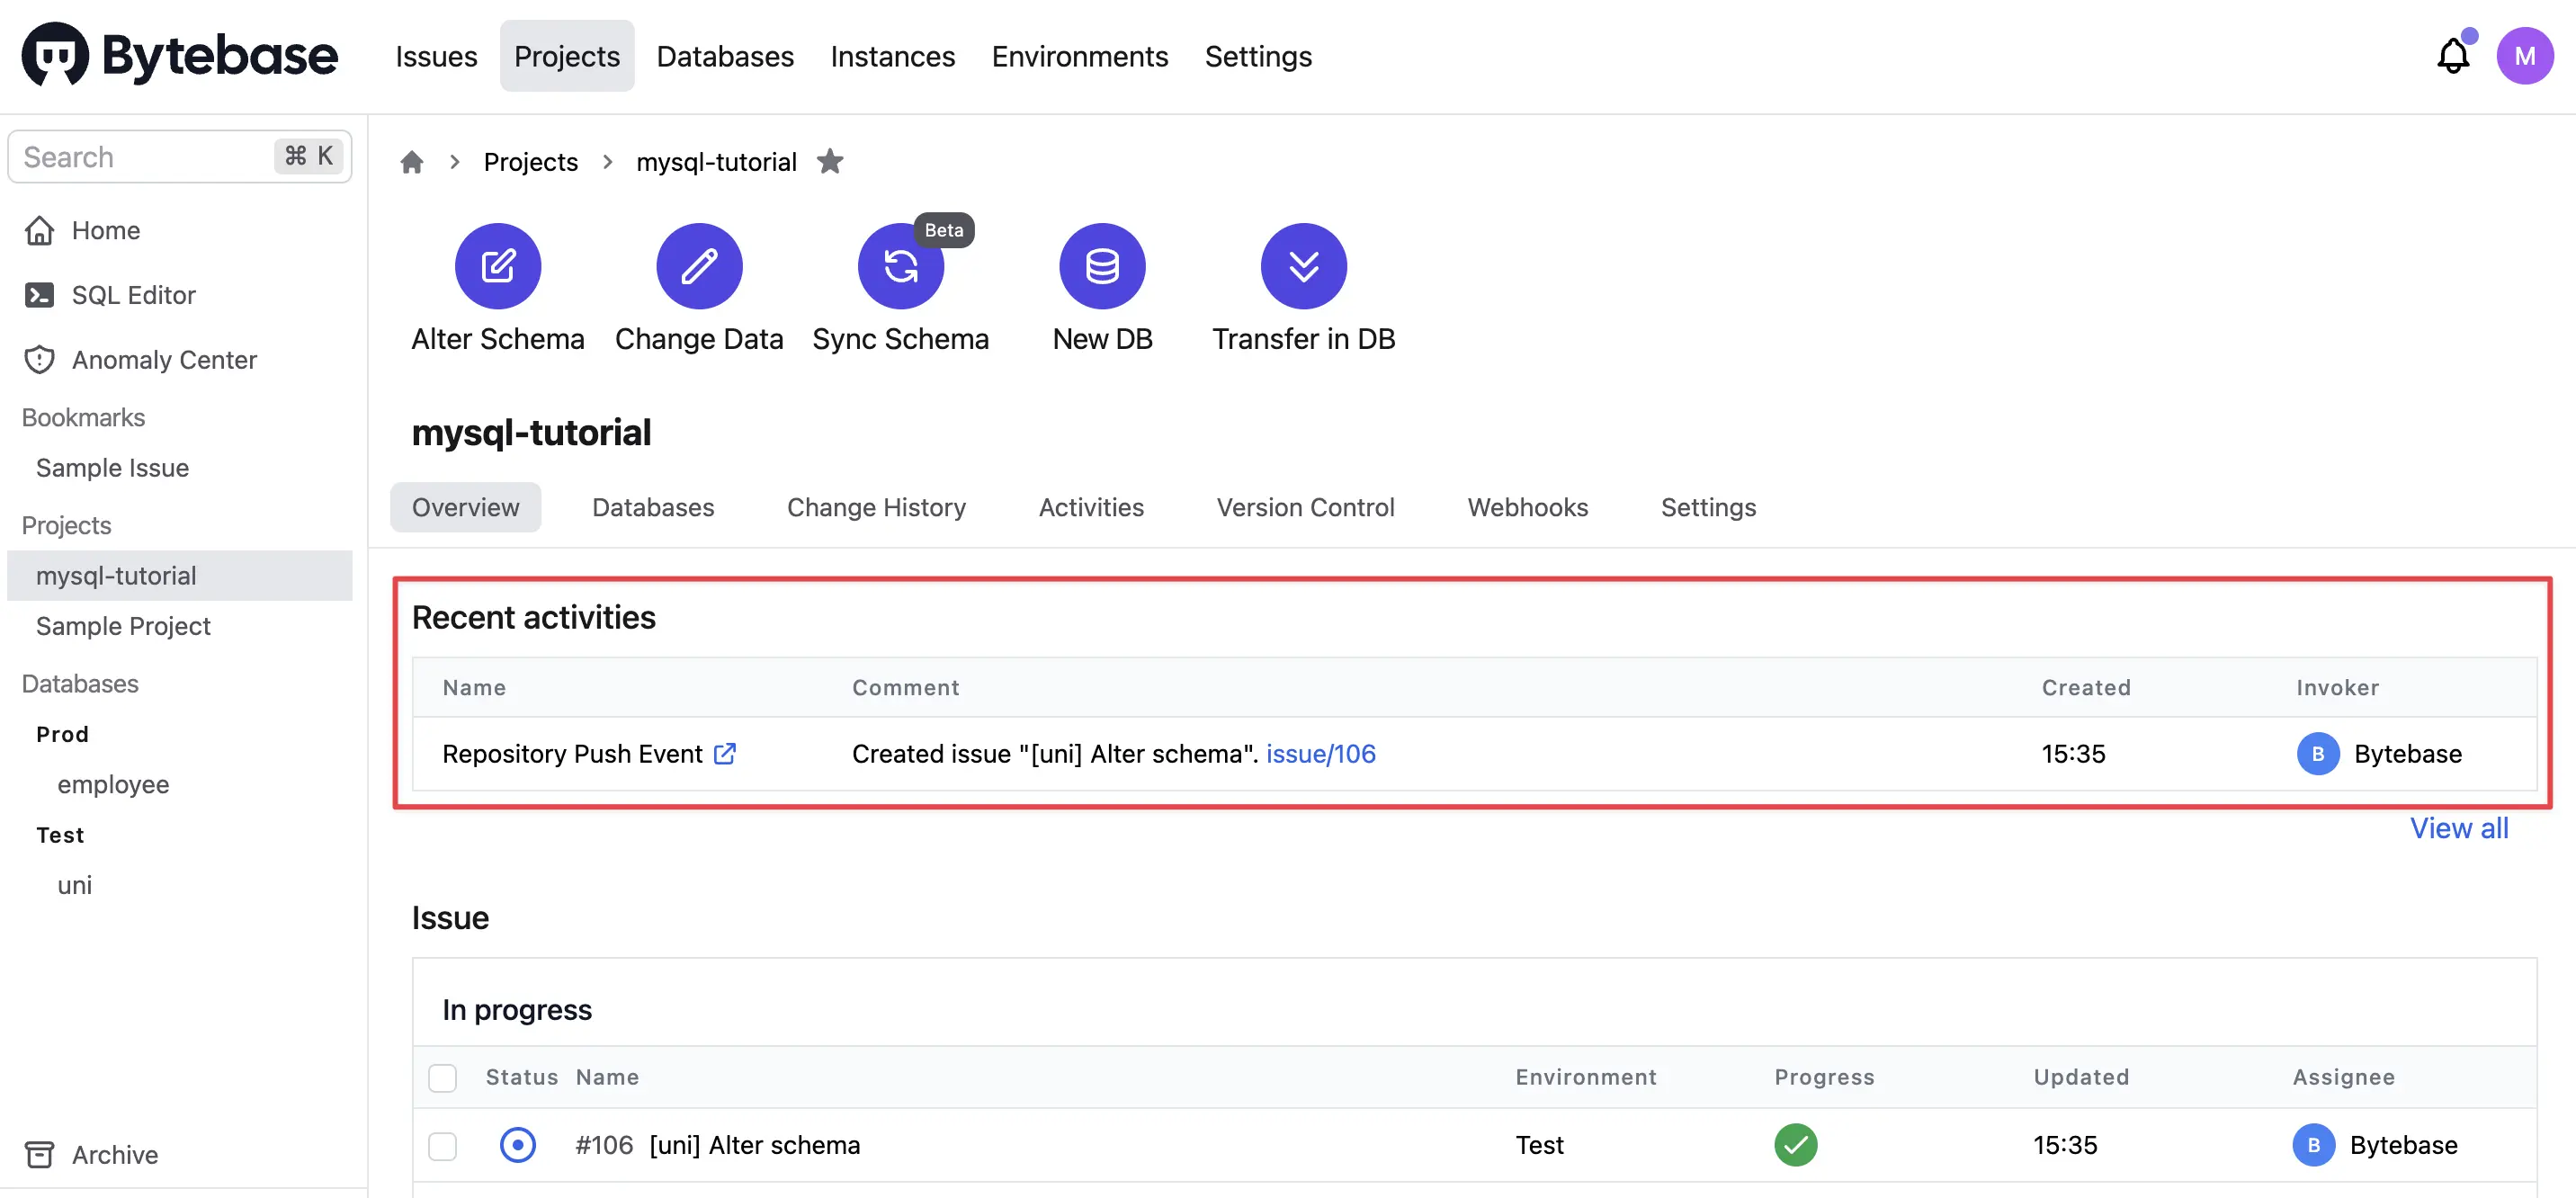2576x1198 pixels.
Task: Open the notifications bell
Action: coord(2452,55)
